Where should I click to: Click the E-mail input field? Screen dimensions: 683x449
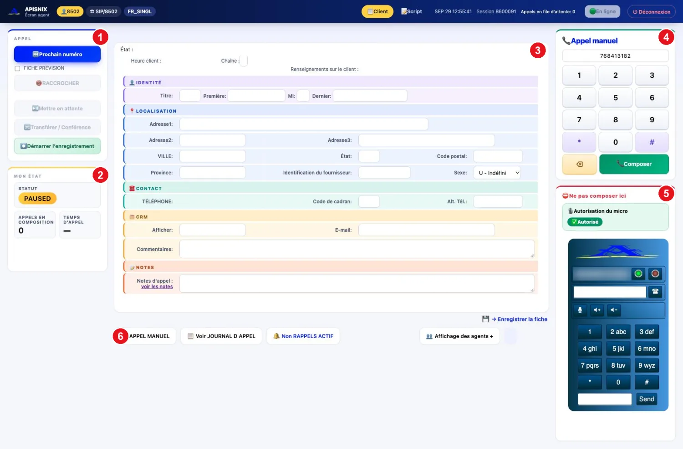(427, 230)
